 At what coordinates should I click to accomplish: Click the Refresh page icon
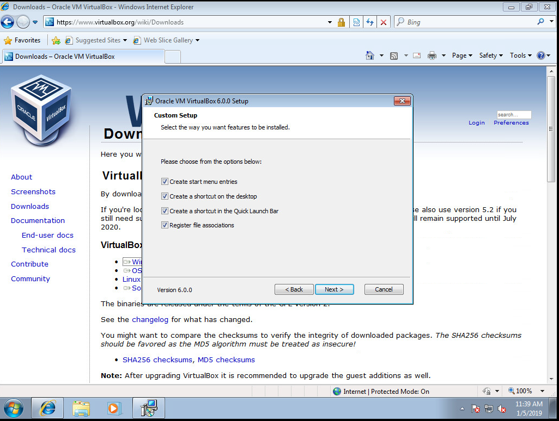coord(370,22)
